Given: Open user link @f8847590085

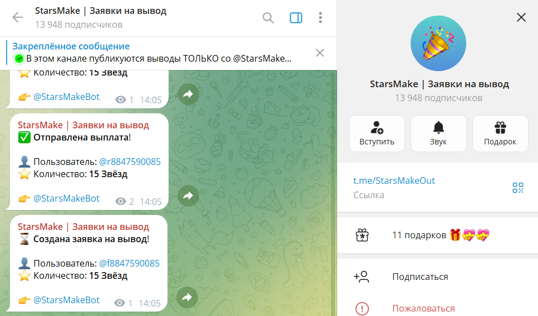Looking at the screenshot, I should click(x=129, y=263).
